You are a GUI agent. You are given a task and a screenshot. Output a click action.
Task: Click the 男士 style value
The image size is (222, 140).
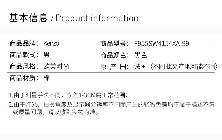point(50,55)
